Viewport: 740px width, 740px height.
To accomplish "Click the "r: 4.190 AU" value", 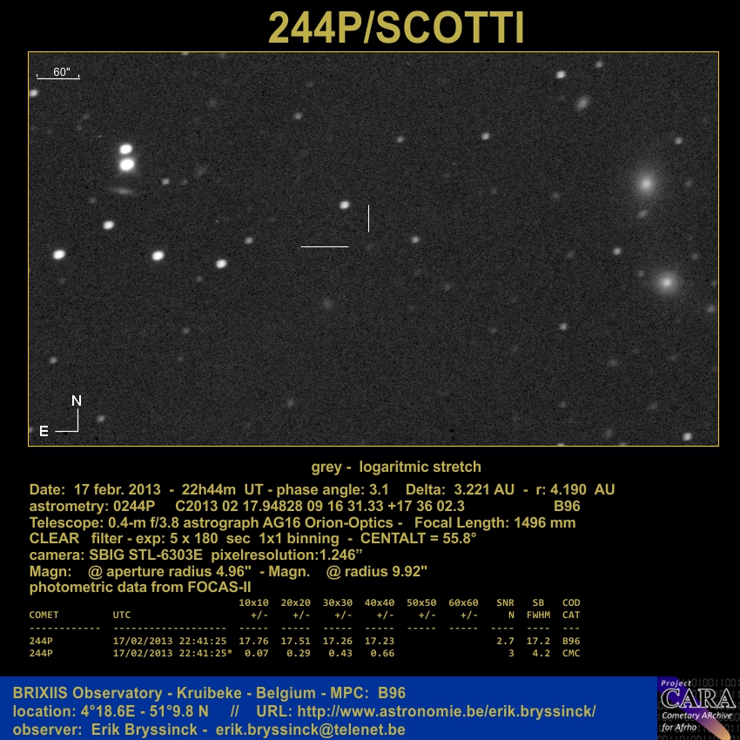I will (575, 489).
